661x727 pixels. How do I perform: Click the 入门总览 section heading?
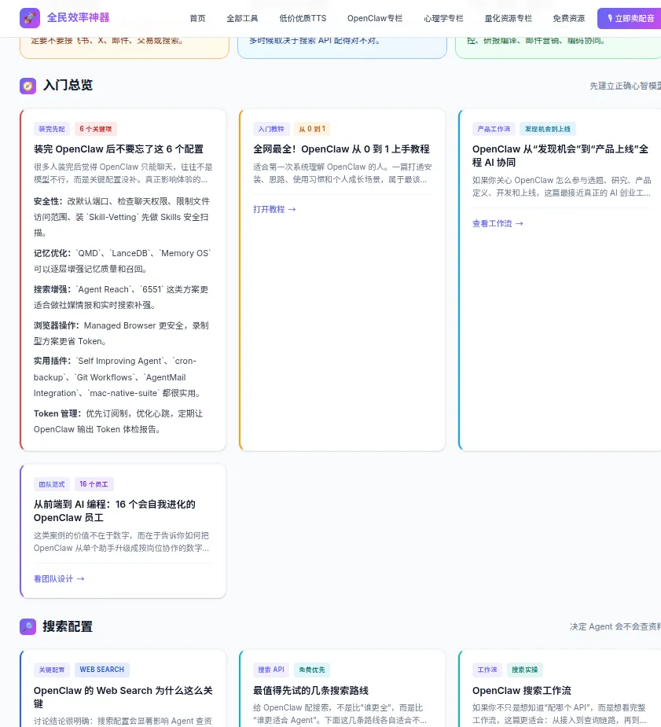point(68,86)
